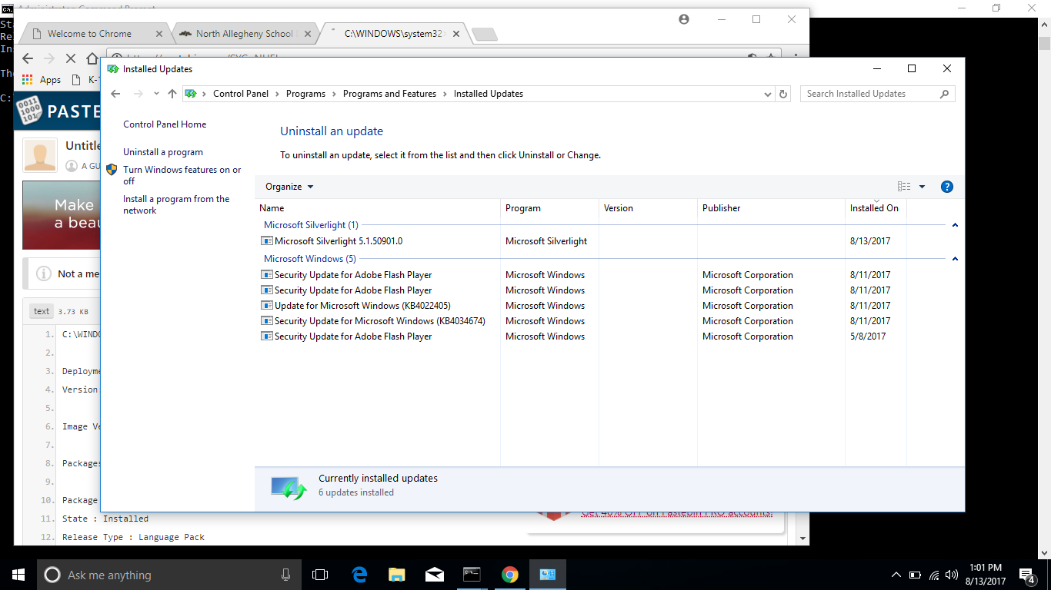Select Adobe Flash Player update dated 5/8/2017
This screenshot has height=590, width=1051.
pyautogui.click(x=353, y=336)
